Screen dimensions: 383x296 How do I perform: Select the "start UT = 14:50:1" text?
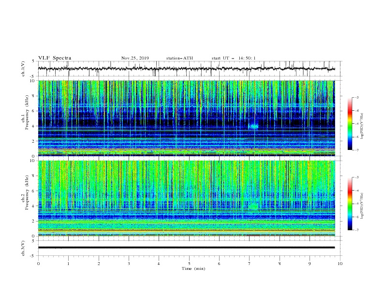click(234, 58)
